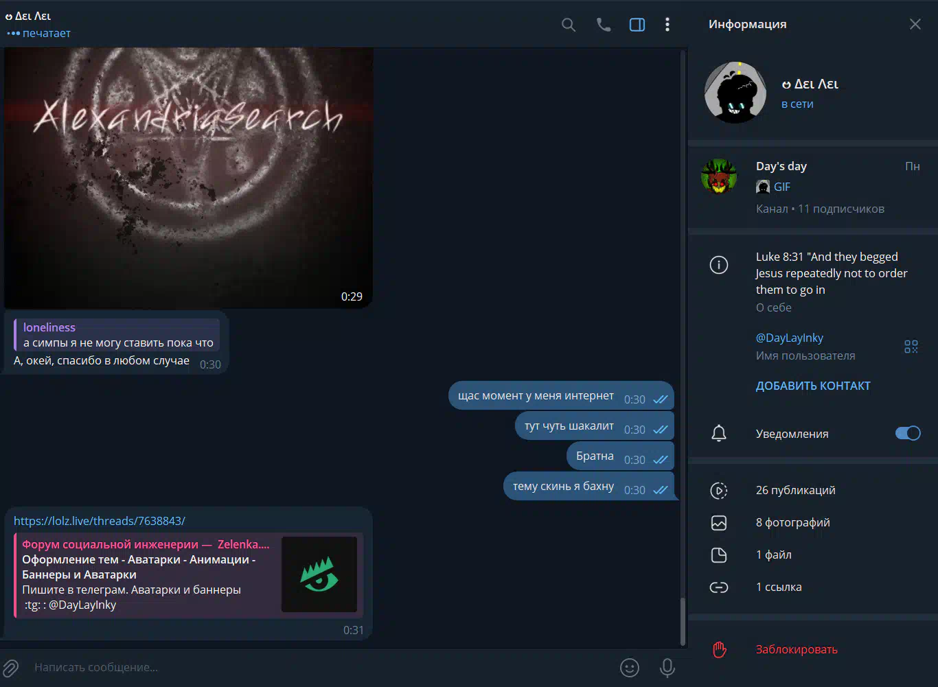Image resolution: width=938 pixels, height=687 pixels.
Task: Open the user's profile avatar photo
Action: click(x=735, y=93)
